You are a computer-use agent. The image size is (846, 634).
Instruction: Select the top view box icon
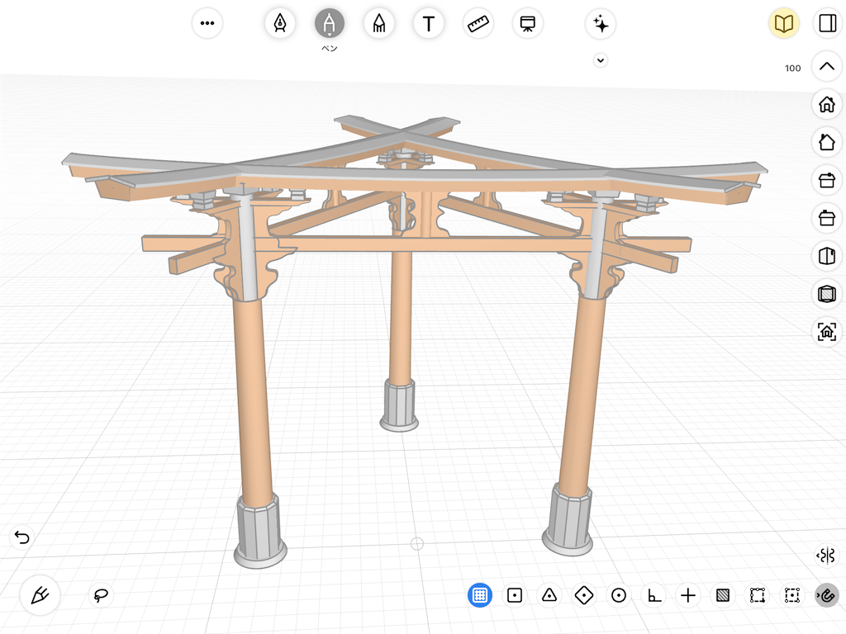pos(826,180)
